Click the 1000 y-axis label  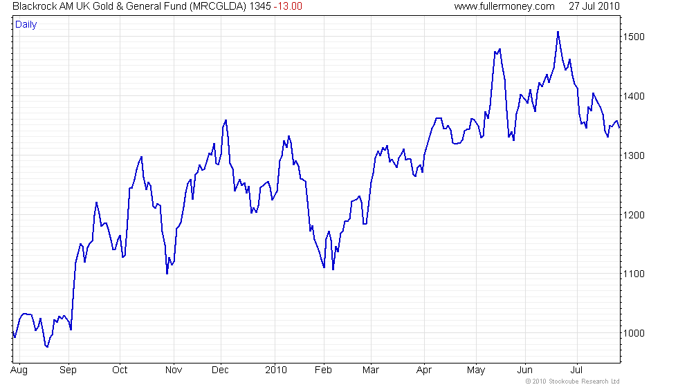pyautogui.click(x=634, y=333)
